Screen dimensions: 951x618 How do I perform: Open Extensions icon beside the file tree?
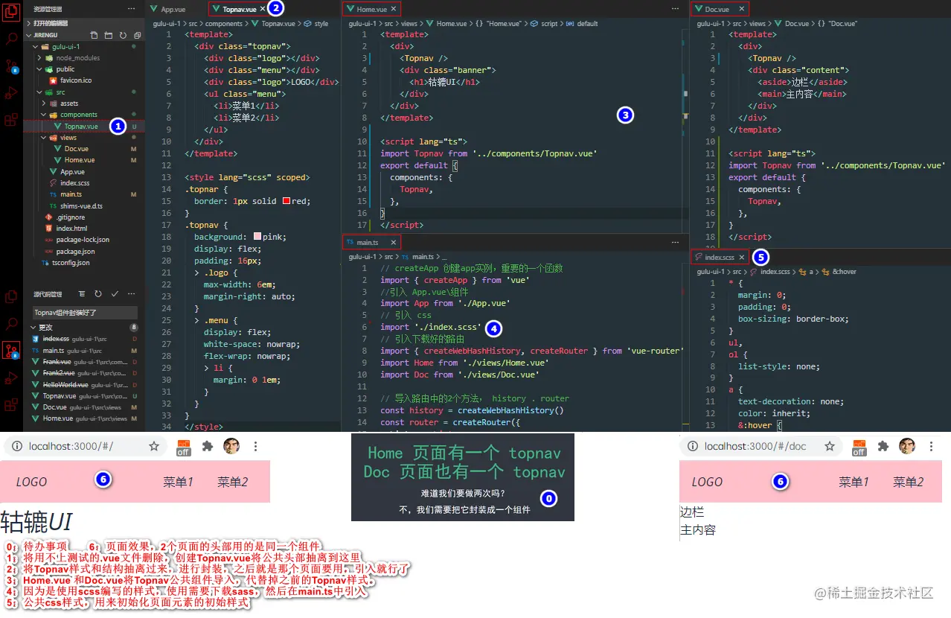(11, 120)
